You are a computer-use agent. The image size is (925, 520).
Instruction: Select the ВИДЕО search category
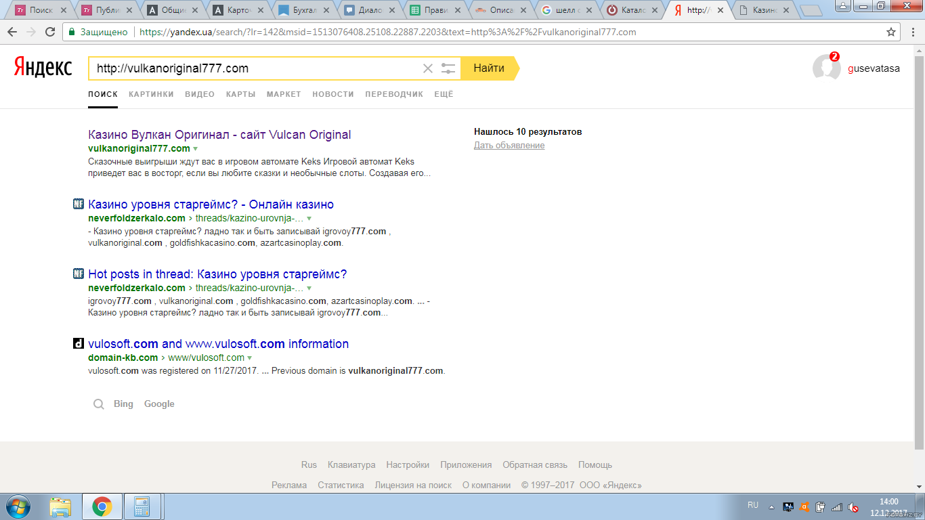tap(200, 94)
